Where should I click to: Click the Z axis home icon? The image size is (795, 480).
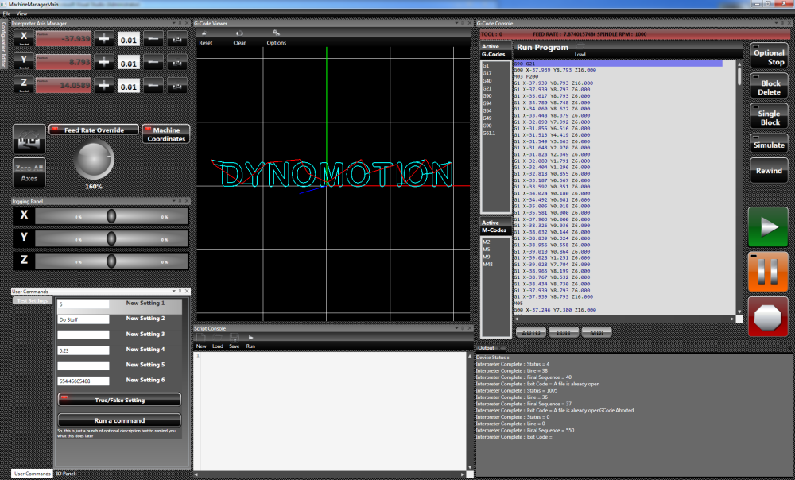(177, 85)
